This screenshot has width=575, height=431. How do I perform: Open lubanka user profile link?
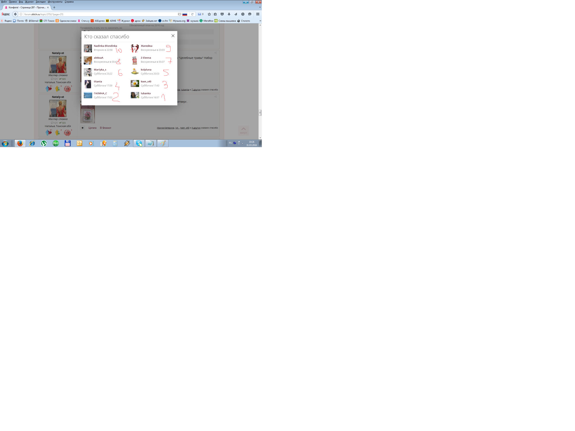tap(145, 93)
